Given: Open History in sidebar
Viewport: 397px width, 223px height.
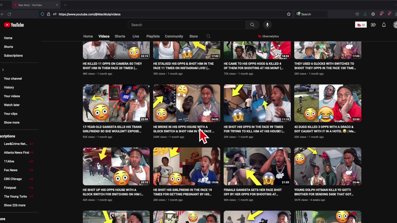Looking at the screenshot, I should point(9,87).
